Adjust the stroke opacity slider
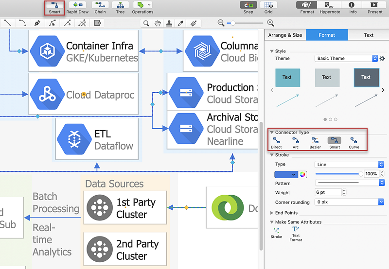 coord(338,174)
